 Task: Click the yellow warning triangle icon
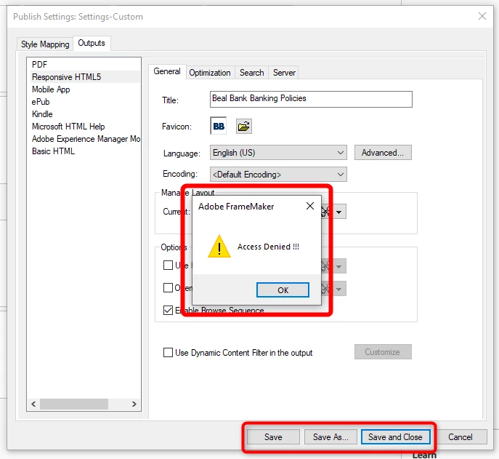coord(219,247)
